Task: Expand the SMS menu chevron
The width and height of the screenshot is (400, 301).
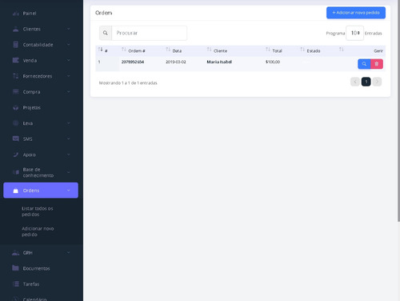Action: (69, 138)
